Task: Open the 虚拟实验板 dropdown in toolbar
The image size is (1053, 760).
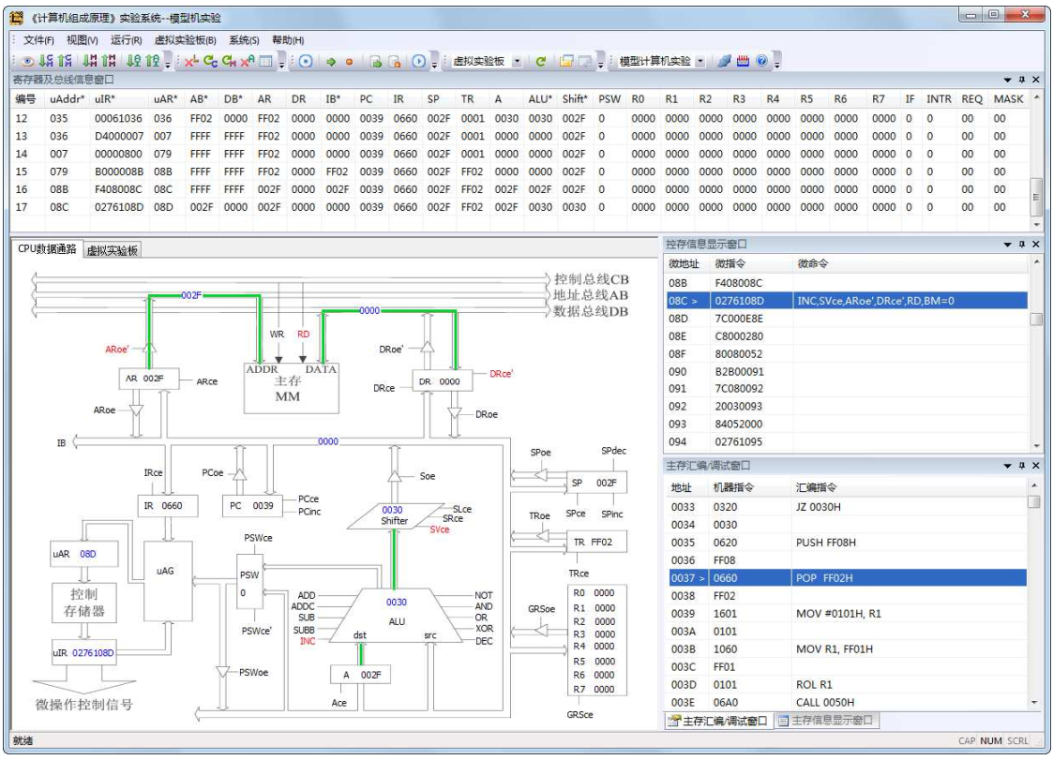Action: coord(517,61)
